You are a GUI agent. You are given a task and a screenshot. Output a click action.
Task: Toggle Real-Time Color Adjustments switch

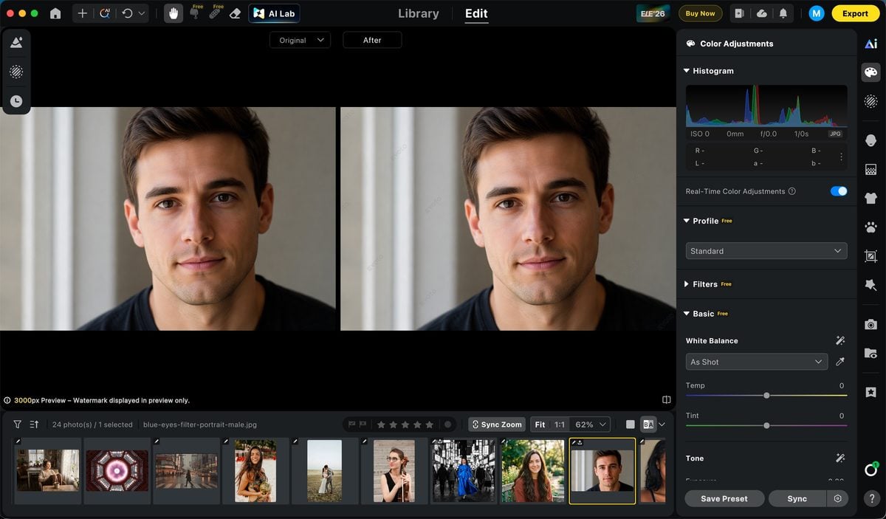click(x=839, y=191)
